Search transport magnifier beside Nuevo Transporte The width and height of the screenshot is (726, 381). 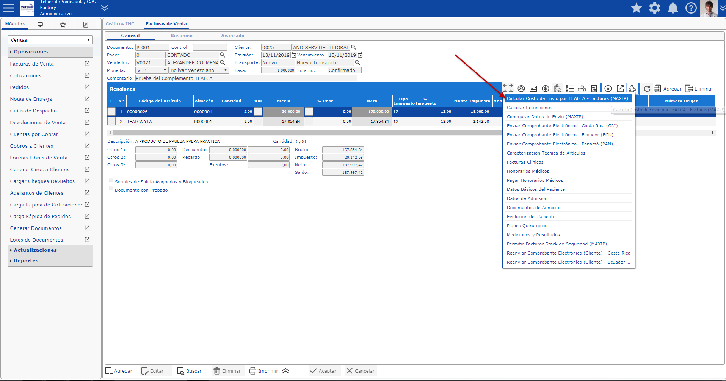[357, 62]
